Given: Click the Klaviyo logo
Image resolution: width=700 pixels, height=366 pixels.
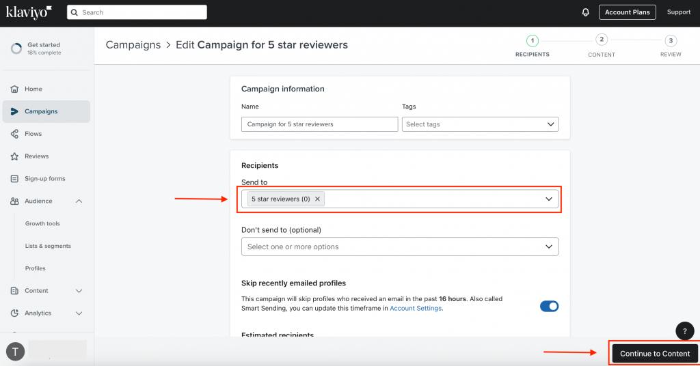Looking at the screenshot, I should click(x=29, y=12).
